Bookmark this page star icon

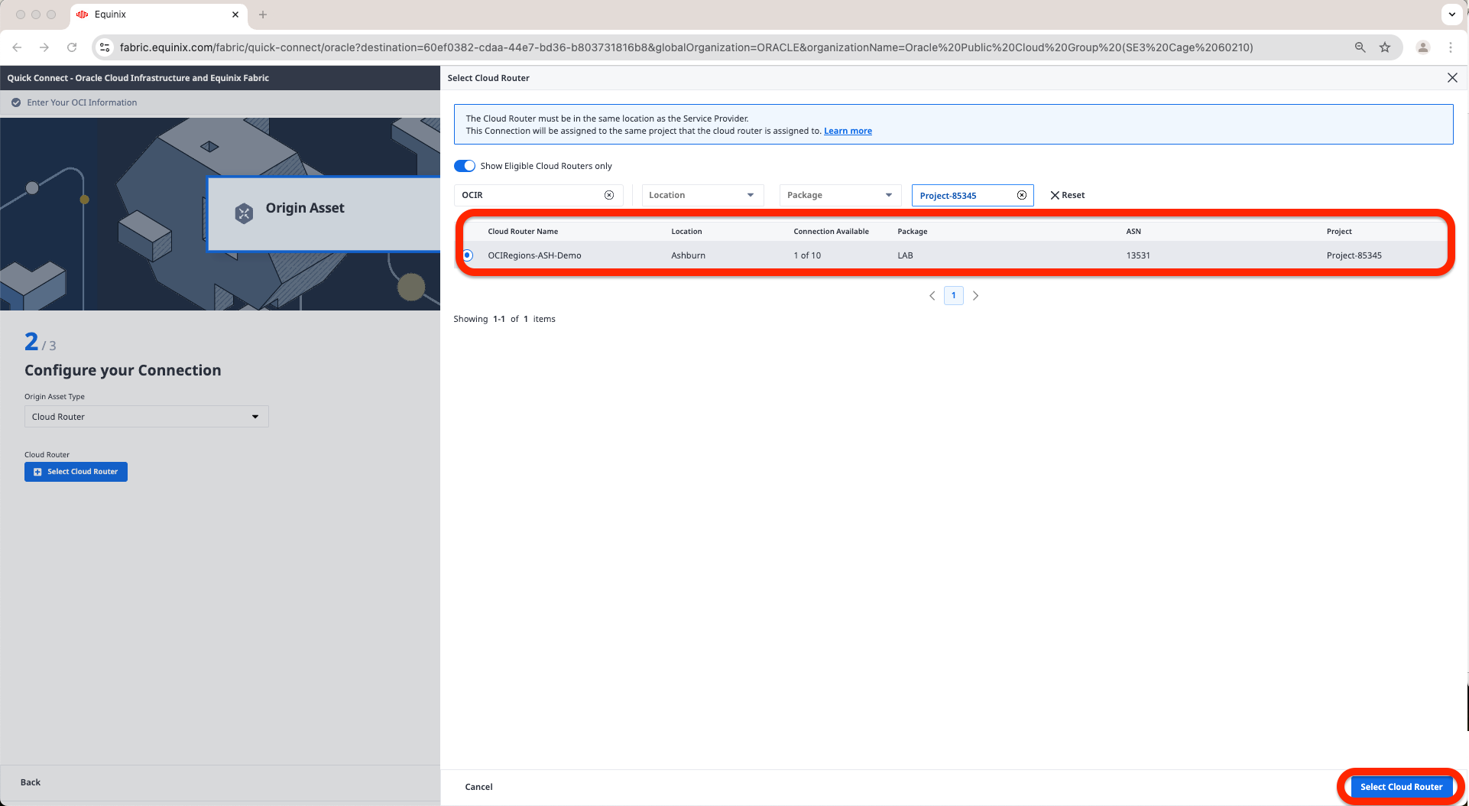click(1385, 47)
